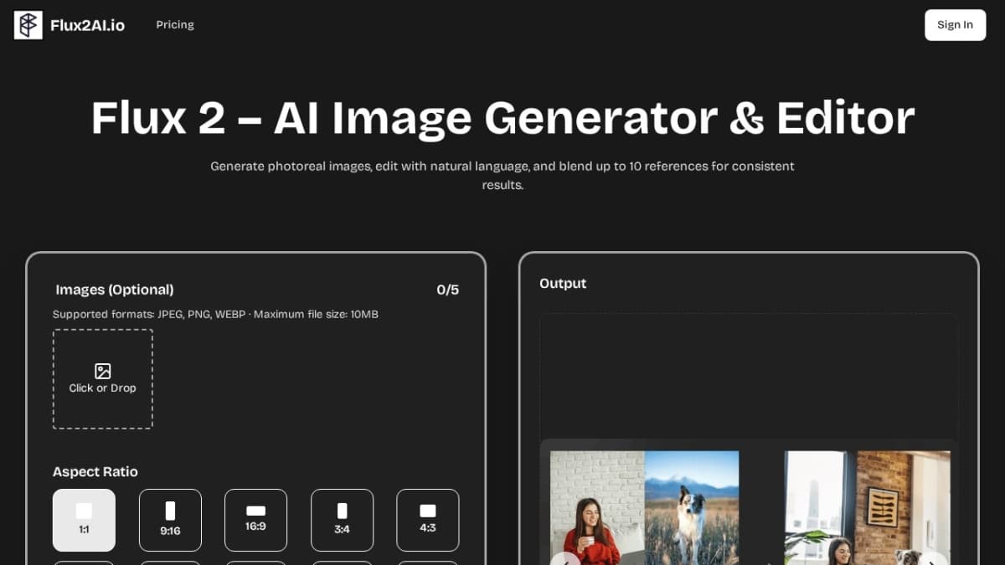The height and width of the screenshot is (565, 1005).
Task: Select the 3:4 aspect ratio option
Action: [x=342, y=520]
